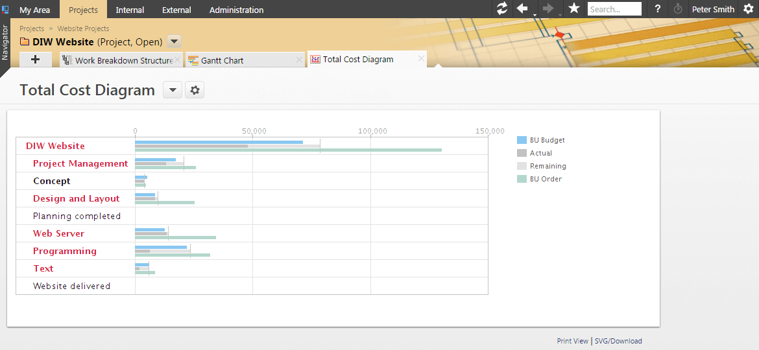The height and width of the screenshot is (350, 759).
Task: Switch to the Gantt Chart tab
Action: pyautogui.click(x=245, y=60)
